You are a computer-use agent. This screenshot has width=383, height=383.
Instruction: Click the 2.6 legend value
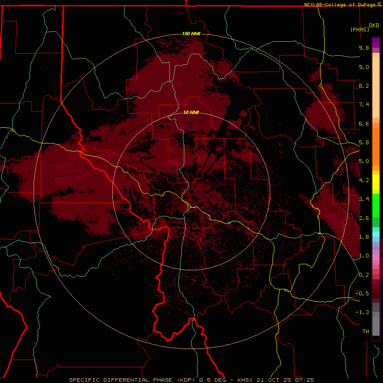point(364,218)
